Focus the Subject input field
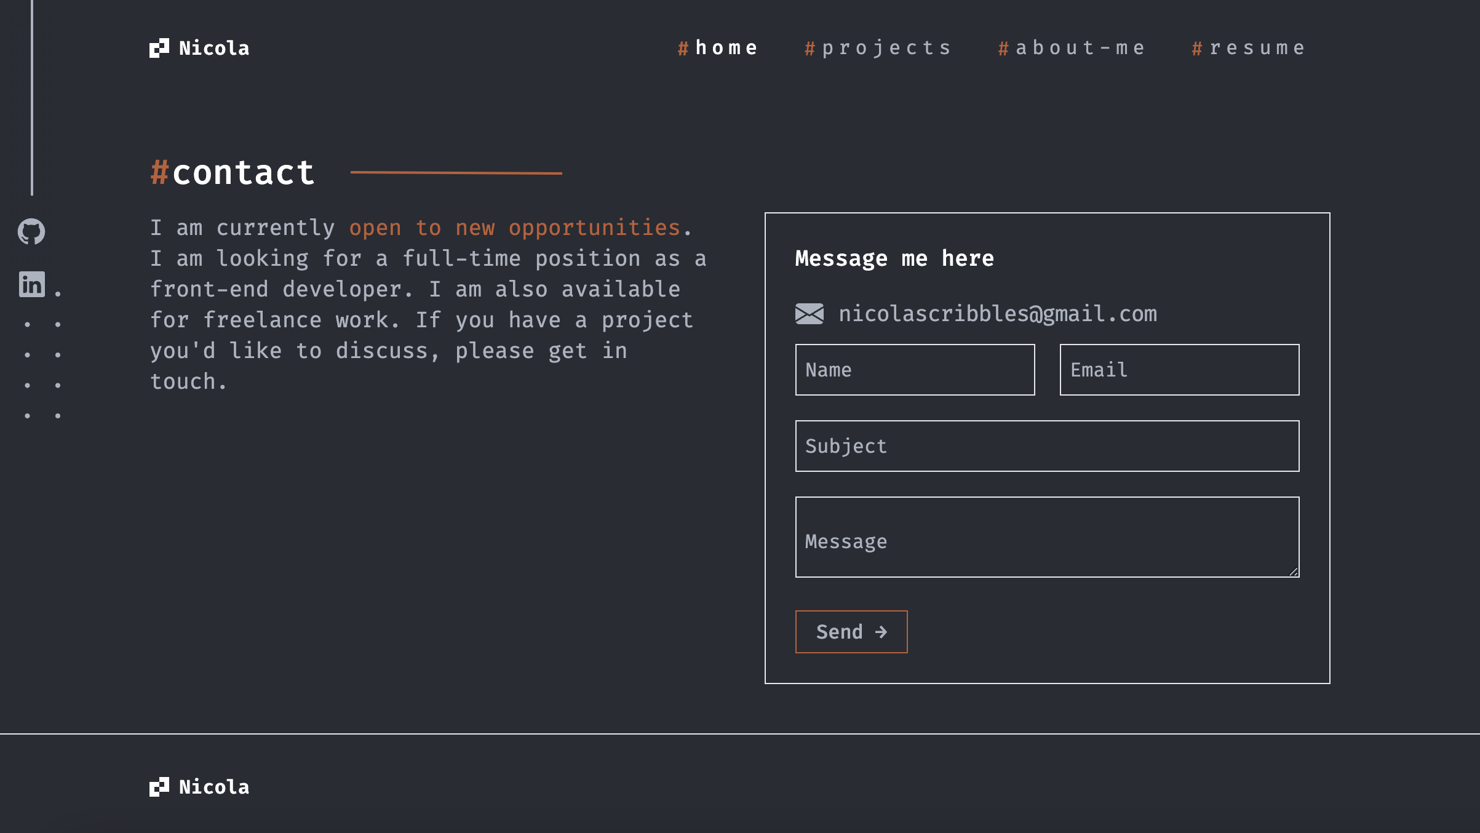The width and height of the screenshot is (1480, 833). point(1048,446)
